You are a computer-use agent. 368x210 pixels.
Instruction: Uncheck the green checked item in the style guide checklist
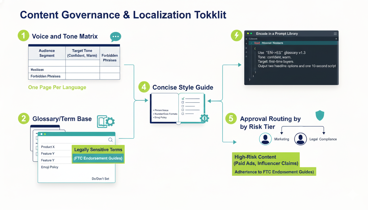tap(183, 98)
